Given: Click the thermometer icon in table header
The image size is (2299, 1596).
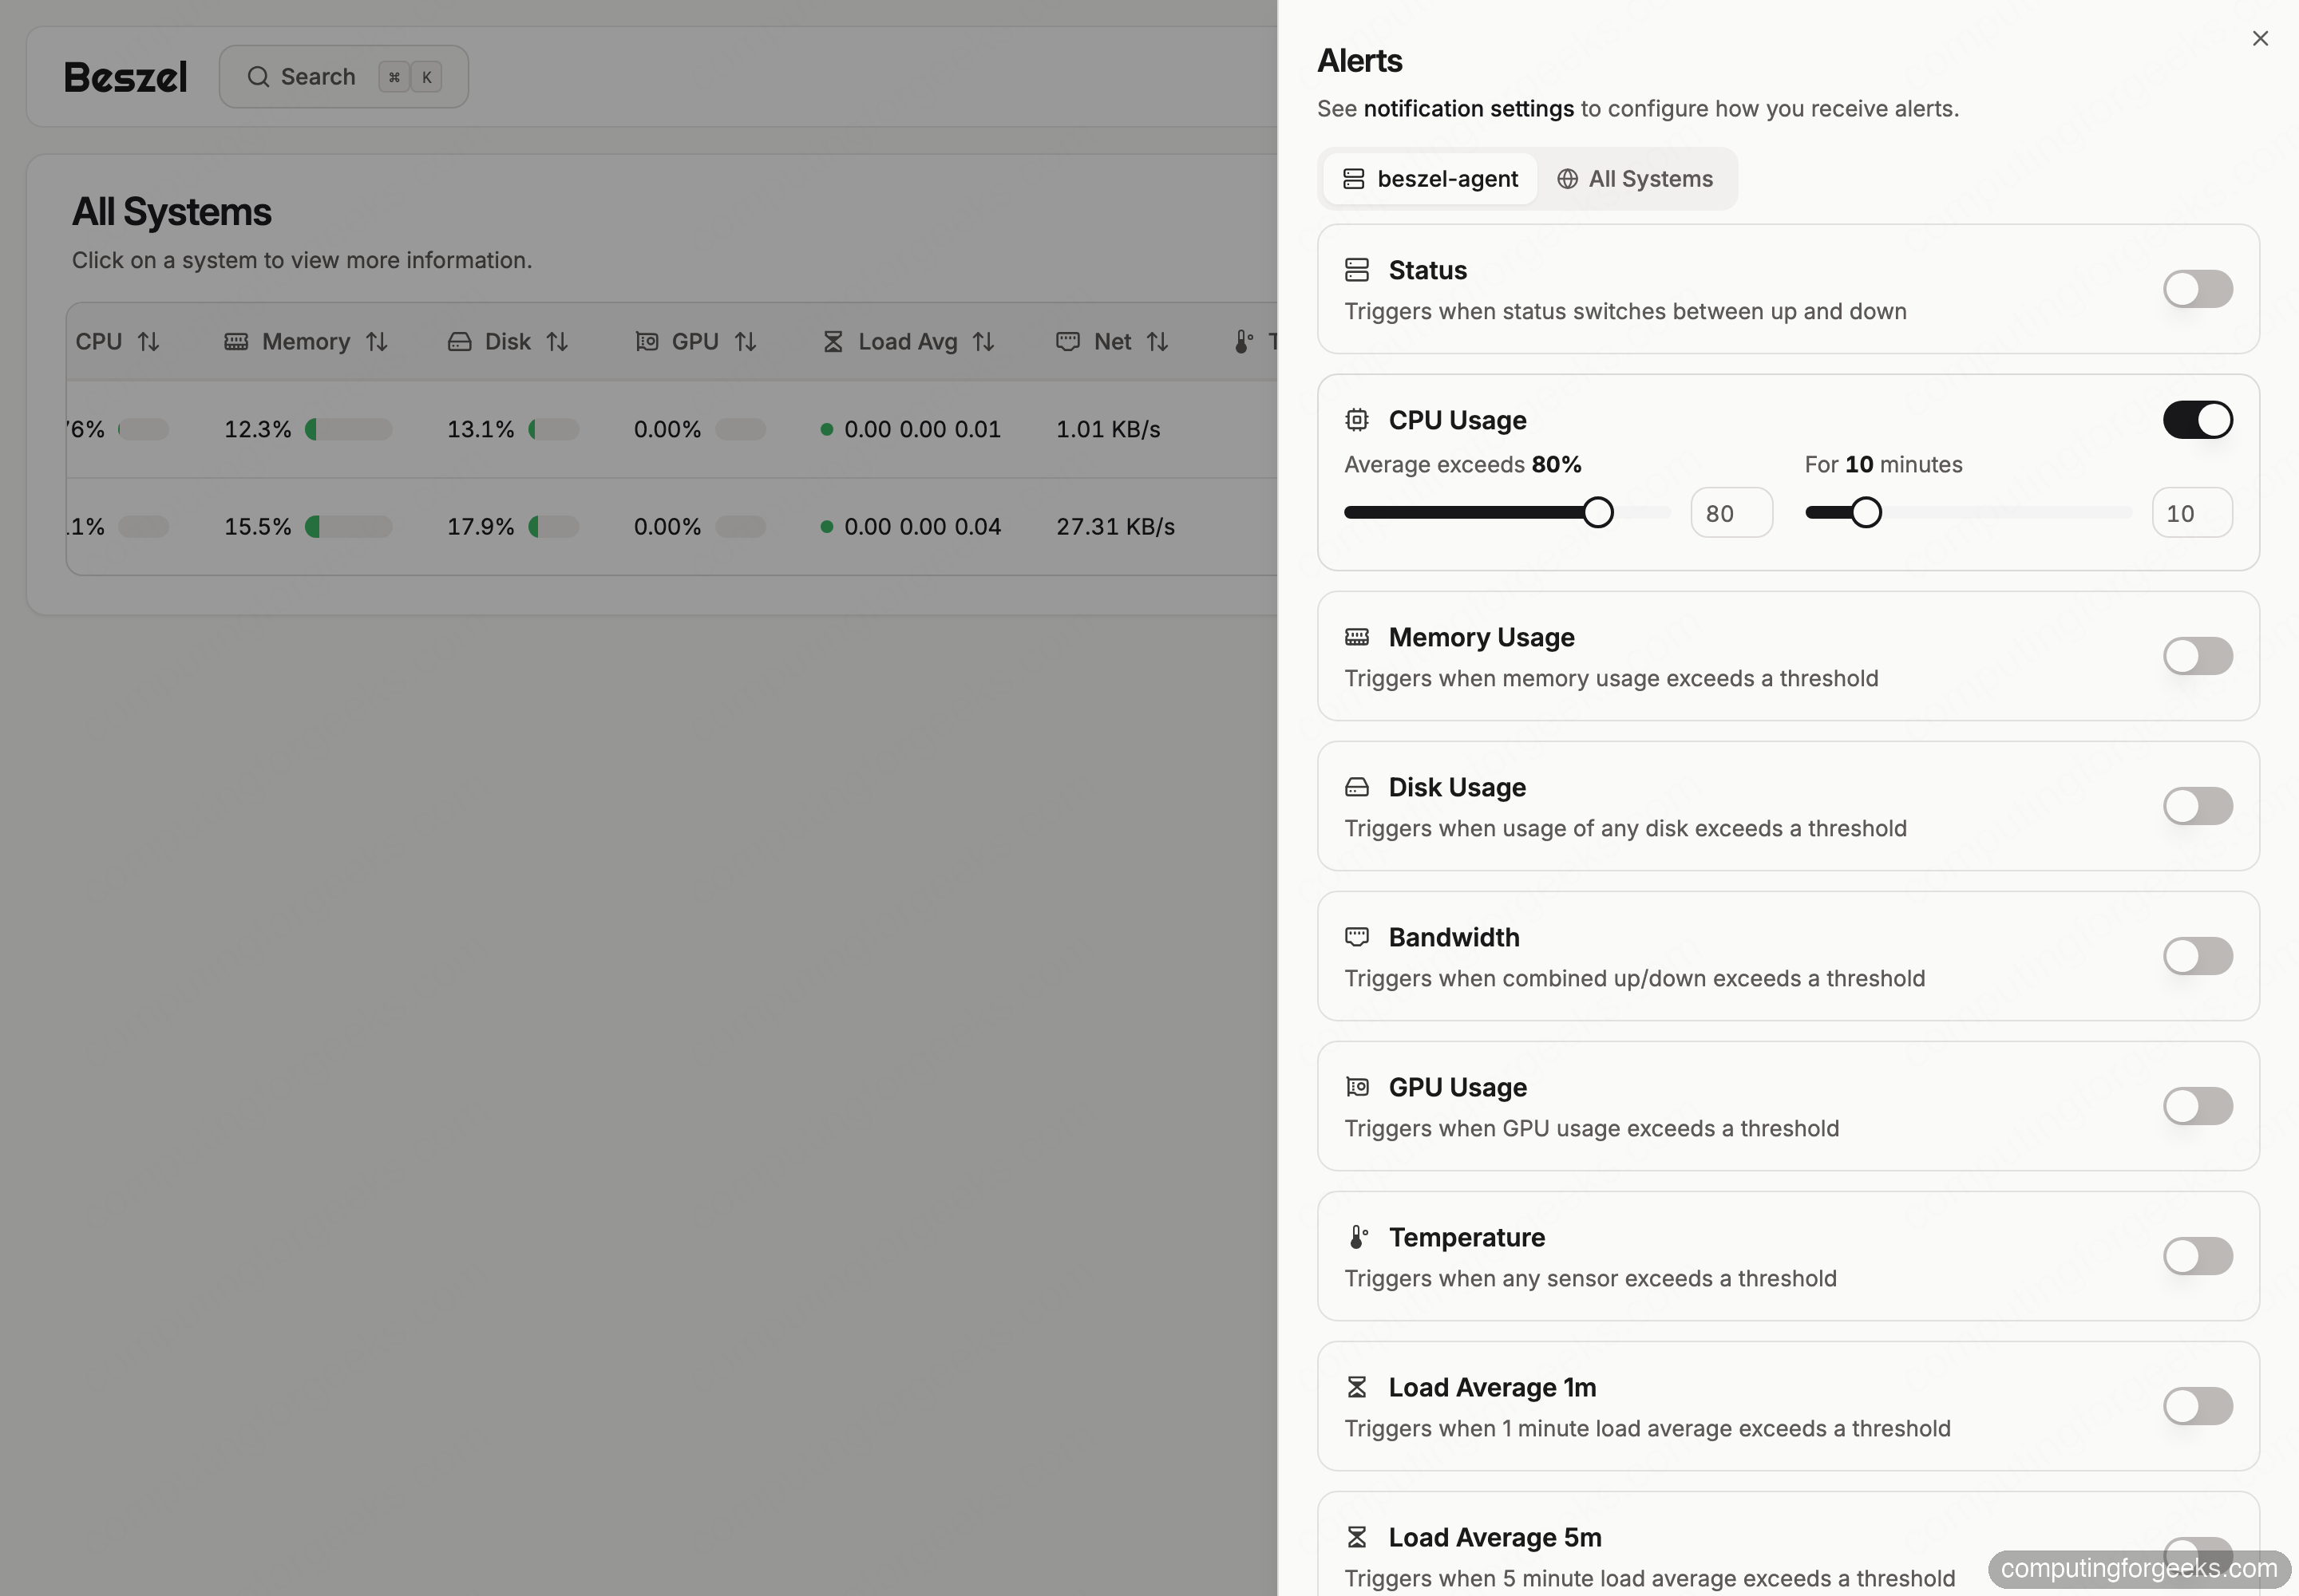Looking at the screenshot, I should pos(1243,342).
